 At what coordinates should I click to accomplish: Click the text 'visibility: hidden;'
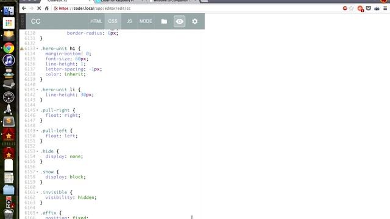point(71,197)
